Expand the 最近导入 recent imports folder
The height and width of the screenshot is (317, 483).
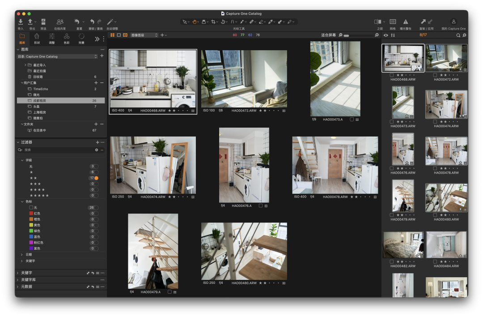25,65
